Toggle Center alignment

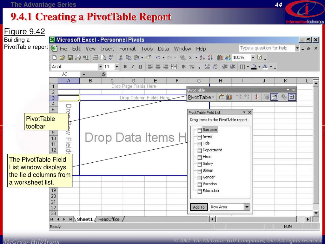tap(158, 67)
